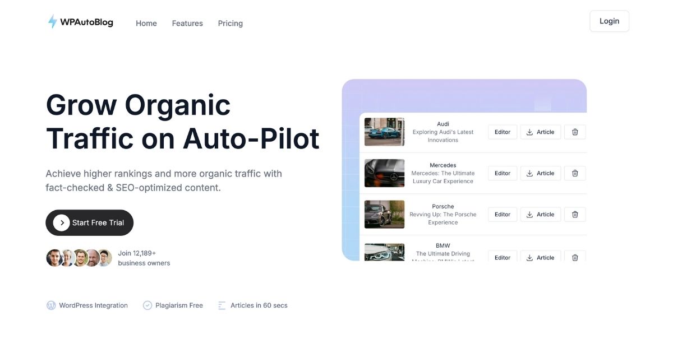Click trash icon for Mercedes article

[x=575, y=173]
